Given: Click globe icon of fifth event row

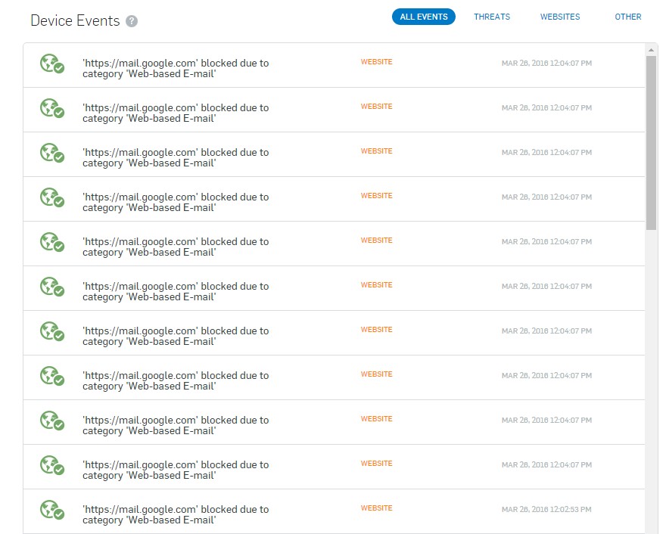Looking at the screenshot, I should coord(52,242).
